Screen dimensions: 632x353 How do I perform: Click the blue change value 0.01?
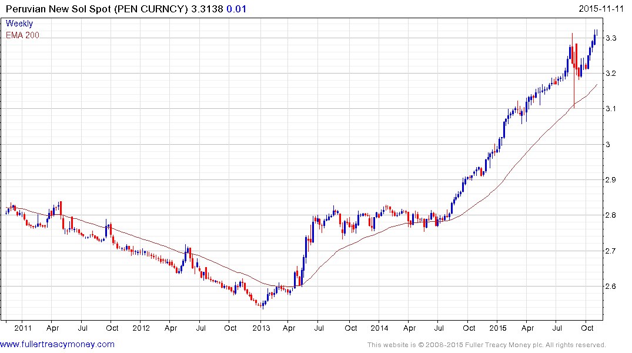236,9
